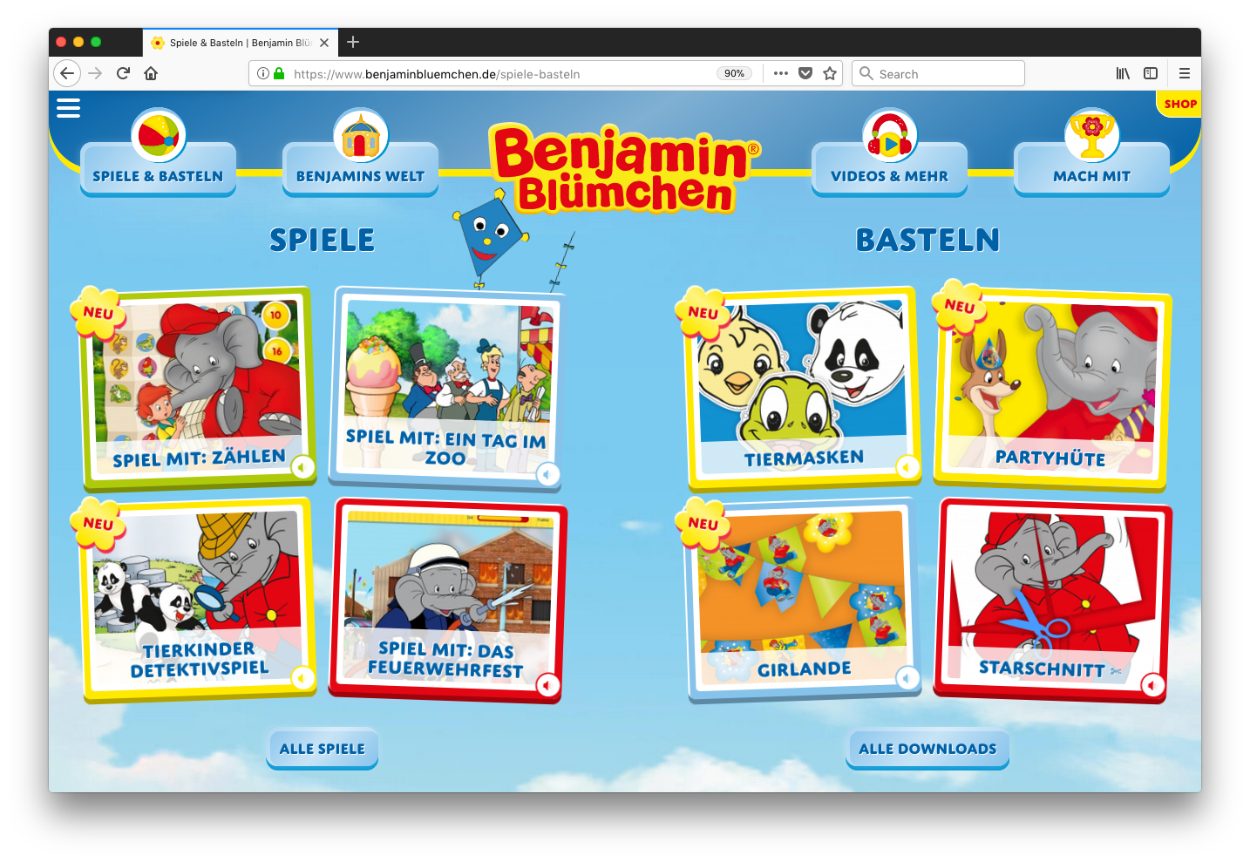Click the Alle Spiele button
1250x862 pixels.
tap(323, 749)
